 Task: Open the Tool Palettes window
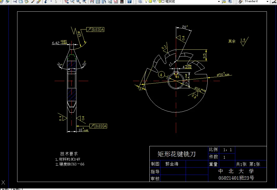coord(104,1)
